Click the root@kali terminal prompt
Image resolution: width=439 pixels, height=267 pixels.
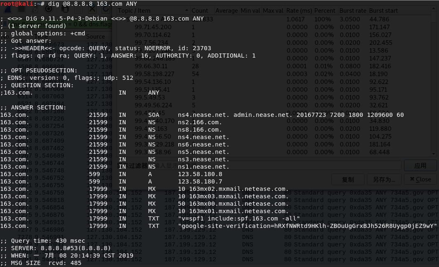click(22, 4)
